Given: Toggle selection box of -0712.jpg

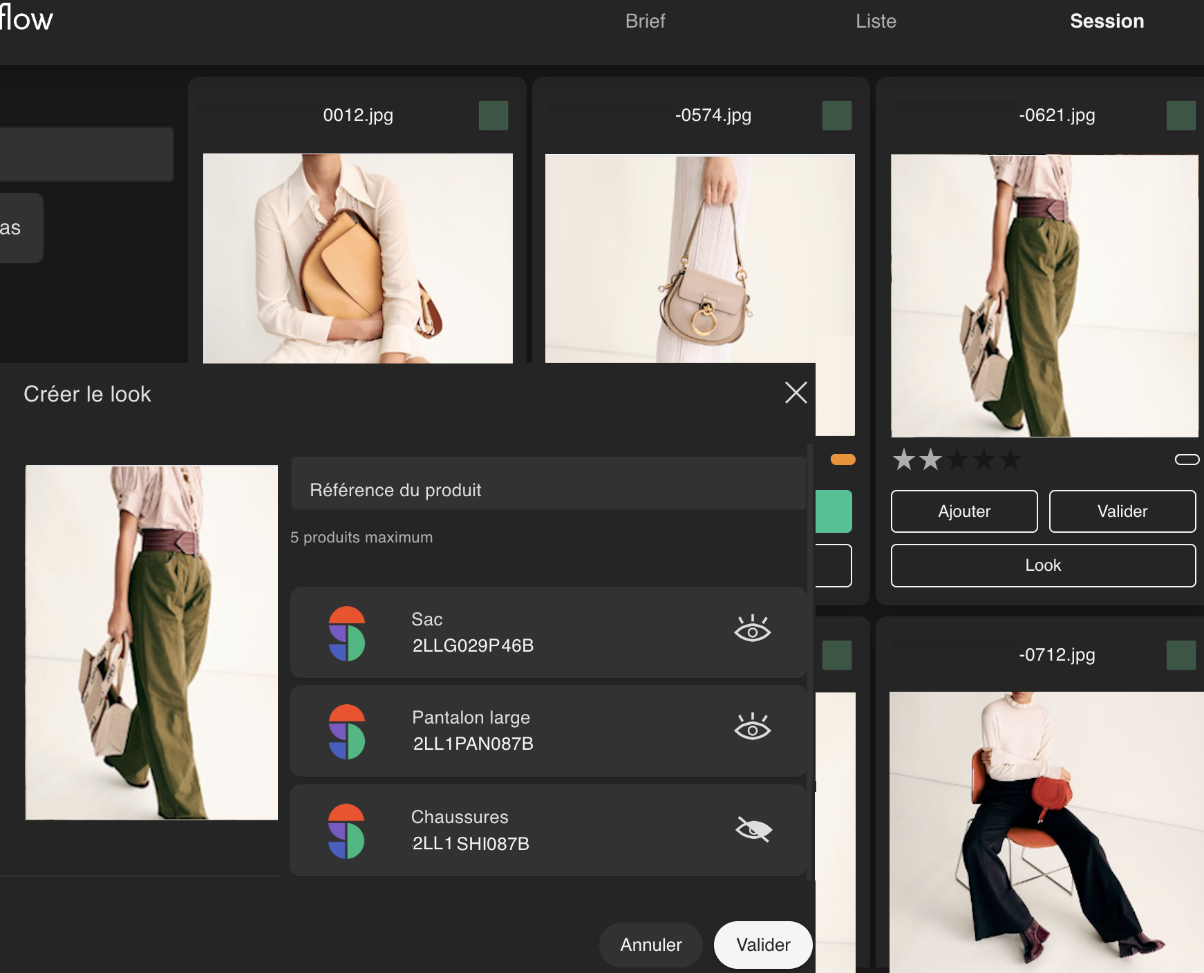Looking at the screenshot, I should 1181,655.
